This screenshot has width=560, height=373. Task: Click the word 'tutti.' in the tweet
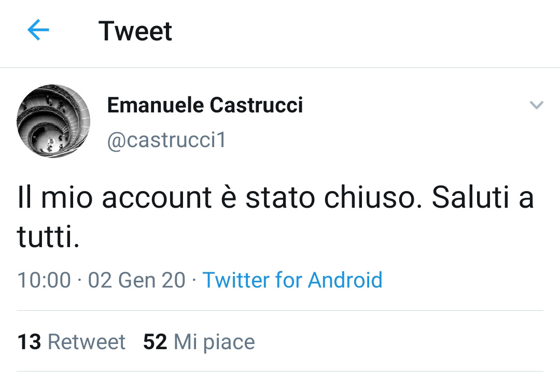[x=48, y=236]
